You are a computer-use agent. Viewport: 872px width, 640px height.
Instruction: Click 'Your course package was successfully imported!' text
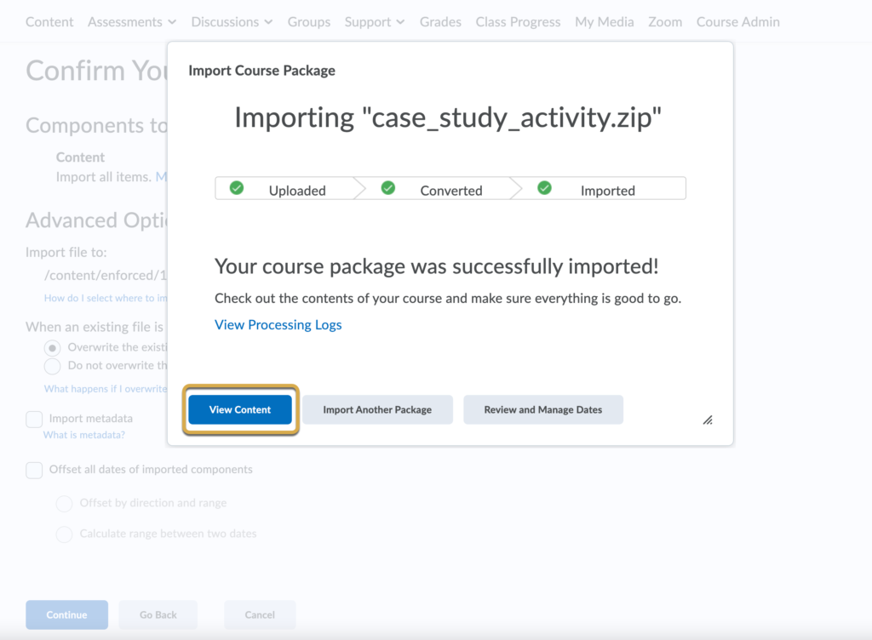(x=437, y=266)
